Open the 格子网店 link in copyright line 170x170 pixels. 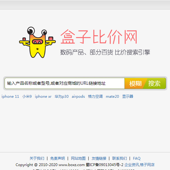coord(147,165)
